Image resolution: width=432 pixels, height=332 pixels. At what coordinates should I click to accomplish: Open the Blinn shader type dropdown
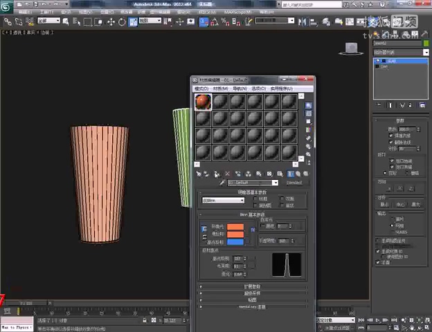[x=223, y=201]
